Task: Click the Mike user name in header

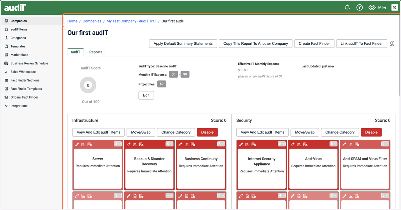Action: [x=382, y=7]
